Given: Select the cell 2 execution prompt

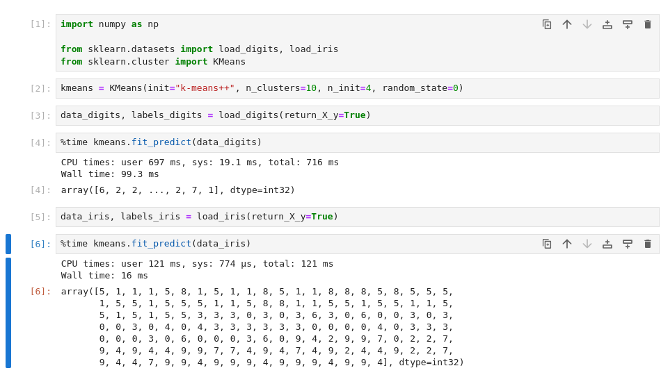Looking at the screenshot, I should 40,88.
